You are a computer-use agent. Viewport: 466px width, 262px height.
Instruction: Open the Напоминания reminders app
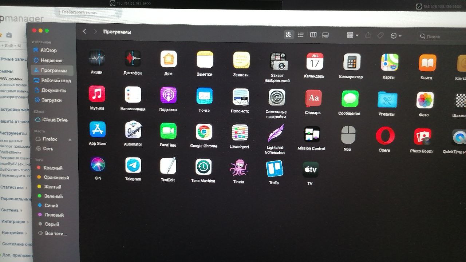click(x=133, y=95)
